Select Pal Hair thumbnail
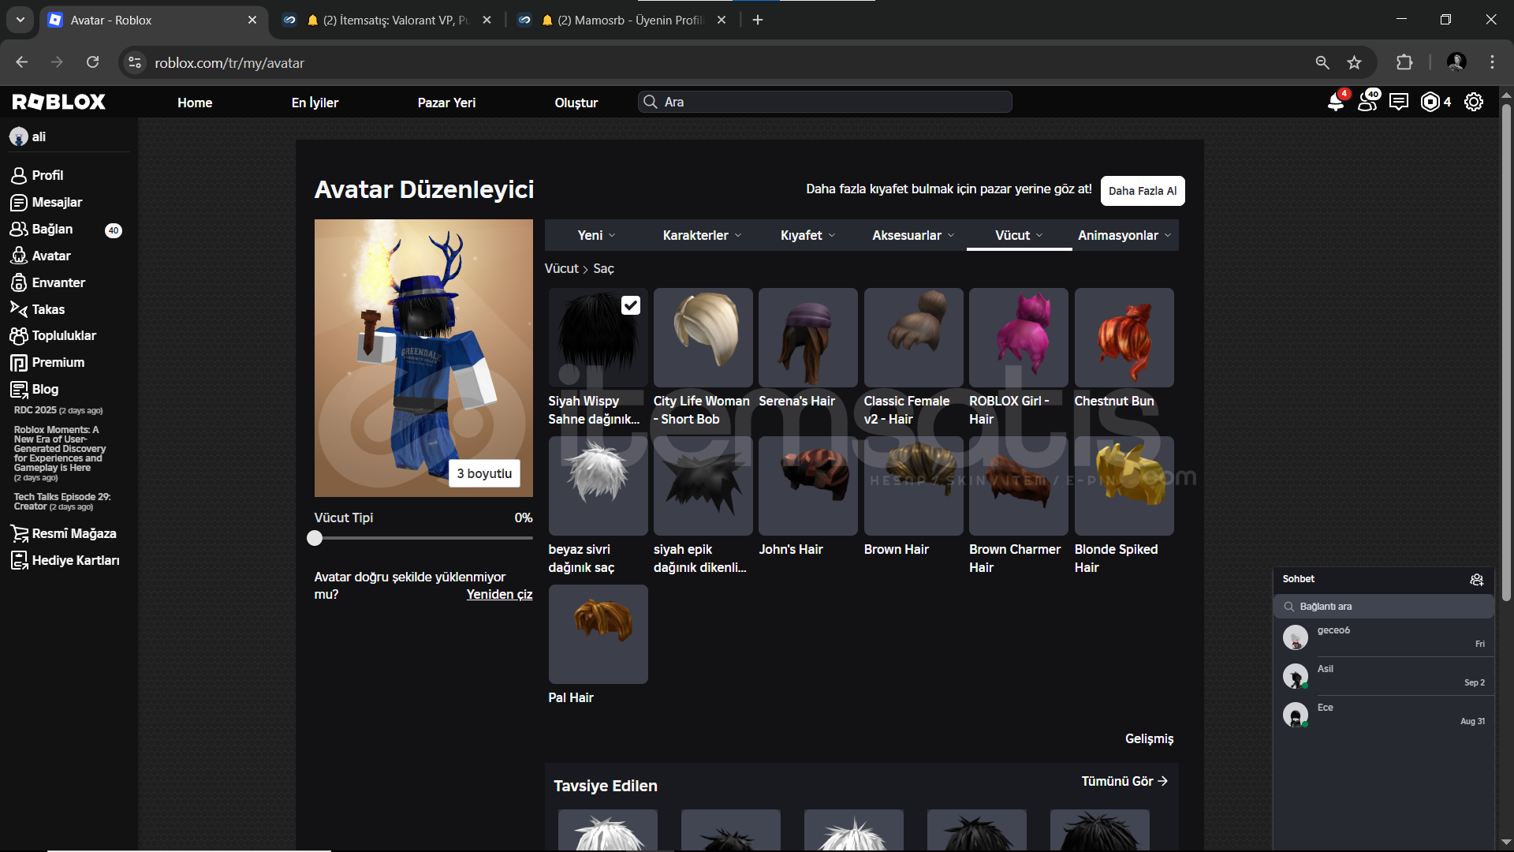This screenshot has height=852, width=1514. [599, 634]
